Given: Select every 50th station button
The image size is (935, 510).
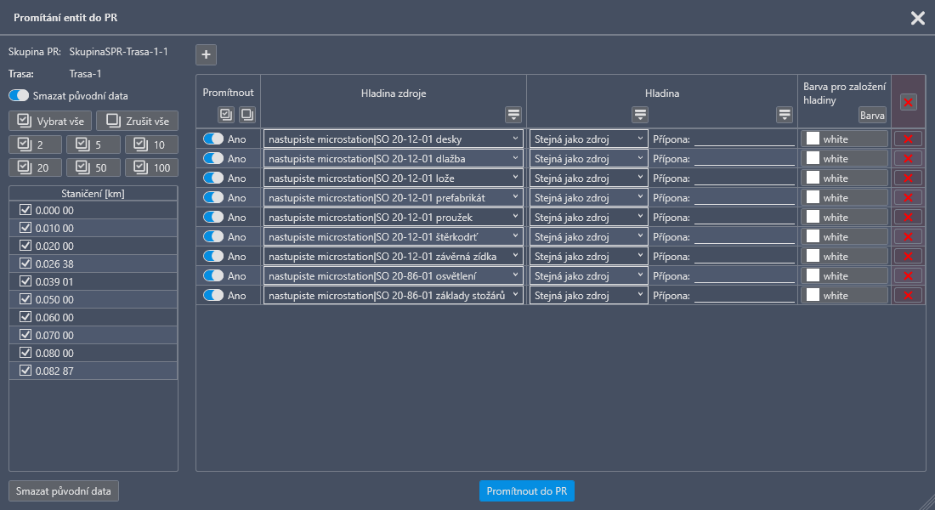Looking at the screenshot, I should click(93, 167).
